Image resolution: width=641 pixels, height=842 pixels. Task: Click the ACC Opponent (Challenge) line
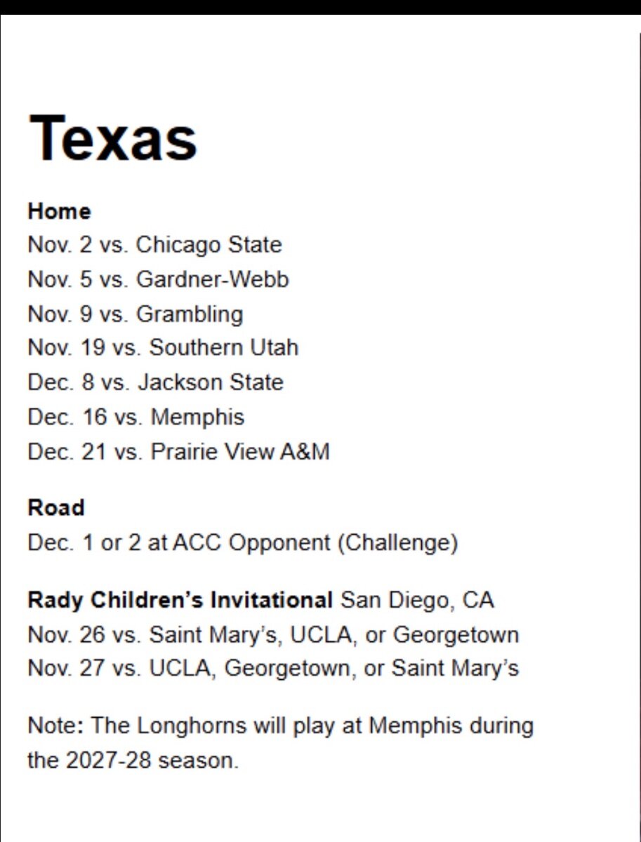click(x=242, y=542)
